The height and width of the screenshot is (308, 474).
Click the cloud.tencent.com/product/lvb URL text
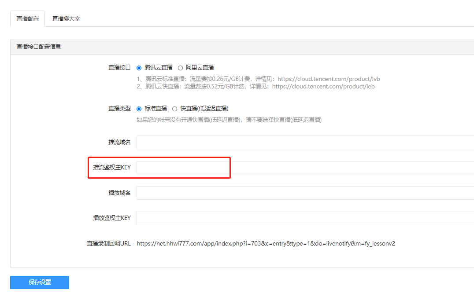tap(329, 79)
